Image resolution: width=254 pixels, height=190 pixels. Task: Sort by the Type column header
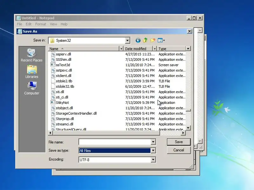click(x=171, y=49)
